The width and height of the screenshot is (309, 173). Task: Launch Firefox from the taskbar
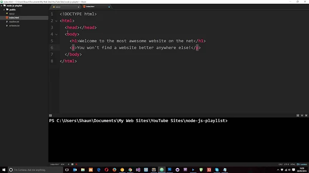click(114, 170)
